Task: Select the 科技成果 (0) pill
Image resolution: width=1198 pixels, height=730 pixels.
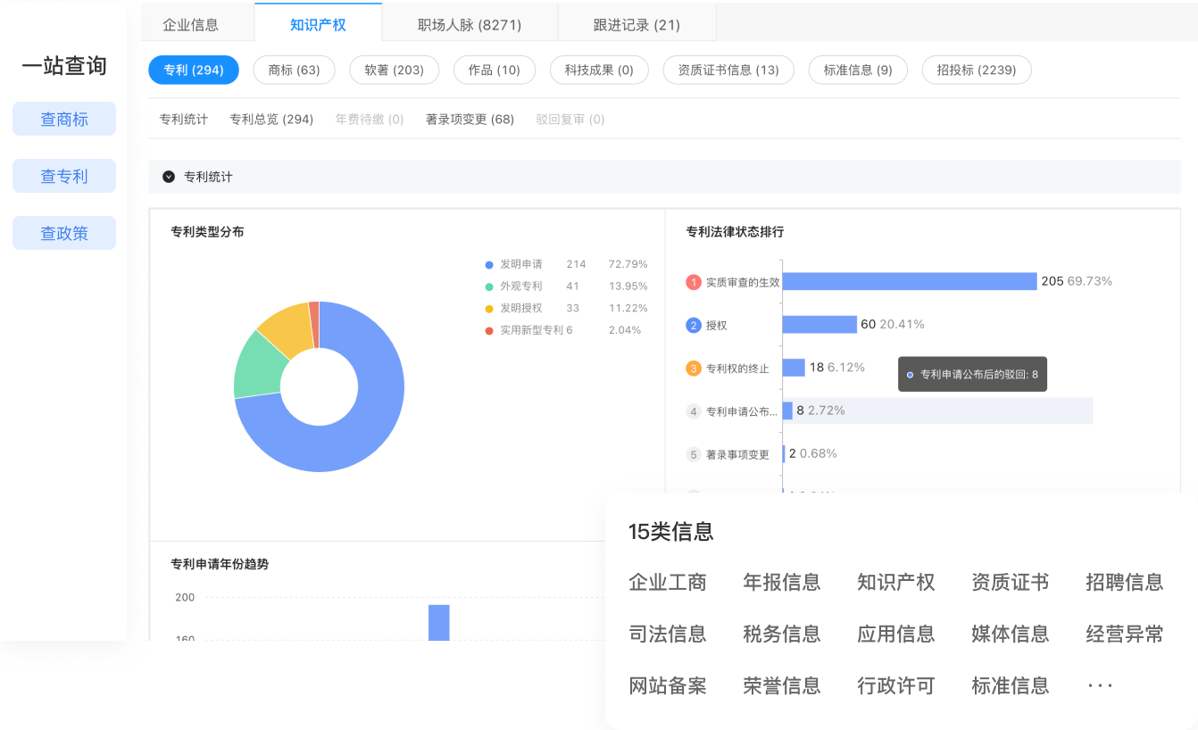Action: coord(599,70)
